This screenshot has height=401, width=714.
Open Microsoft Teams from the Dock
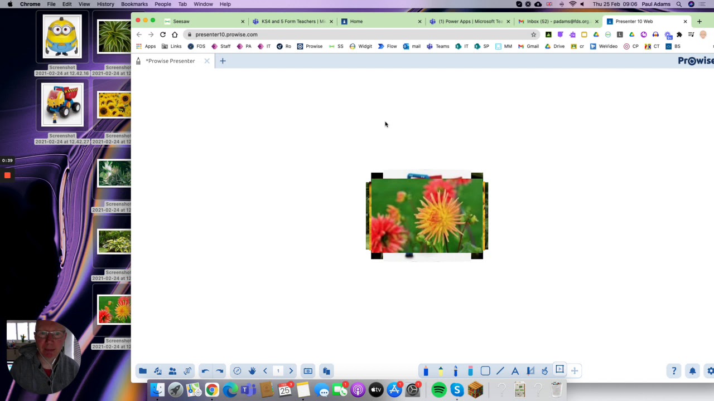point(248,390)
